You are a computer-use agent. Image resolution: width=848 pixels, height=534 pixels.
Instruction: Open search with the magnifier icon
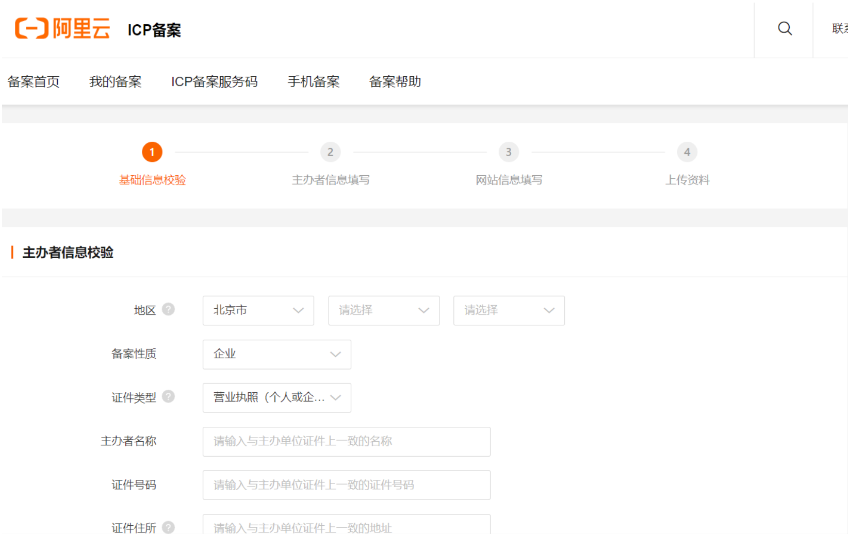pos(785,28)
